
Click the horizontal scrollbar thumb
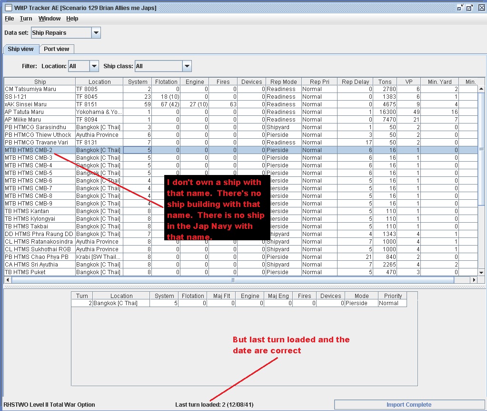coord(233,280)
